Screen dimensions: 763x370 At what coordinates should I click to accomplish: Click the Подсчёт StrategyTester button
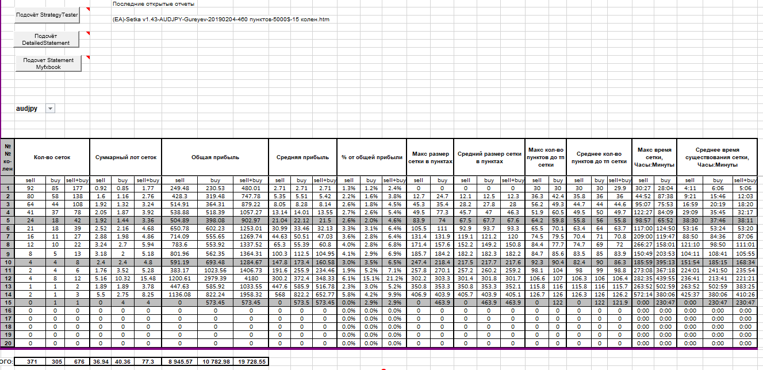(47, 16)
